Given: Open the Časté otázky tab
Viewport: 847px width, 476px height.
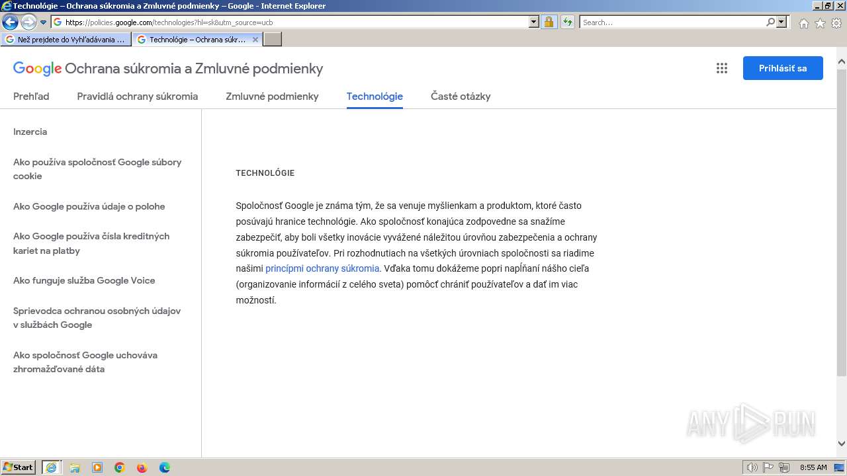Looking at the screenshot, I should tap(461, 96).
